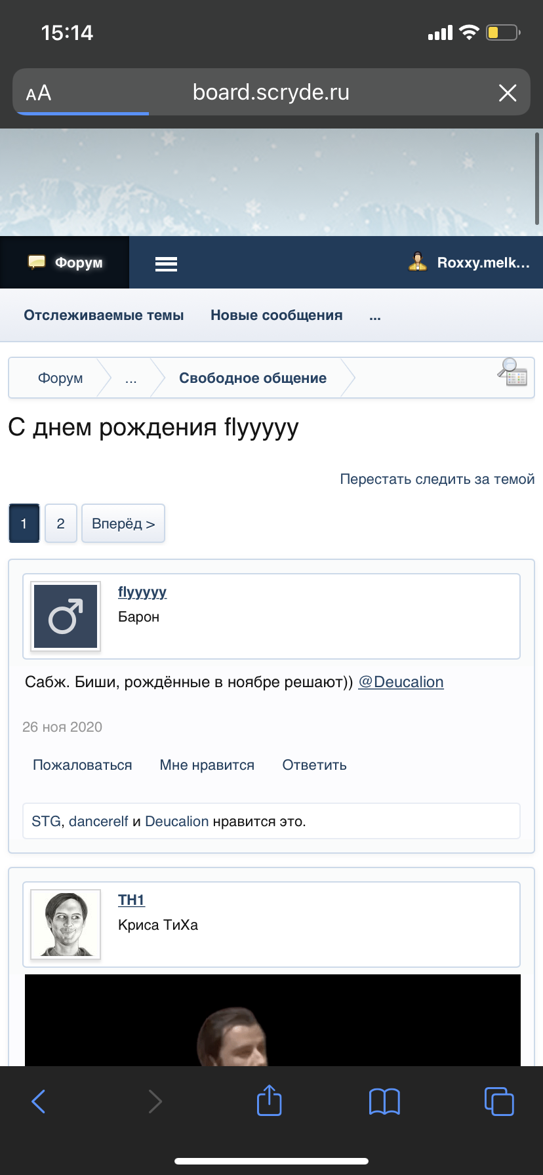
Task: Open Deucalion's profile in the likes list
Action: (x=177, y=822)
